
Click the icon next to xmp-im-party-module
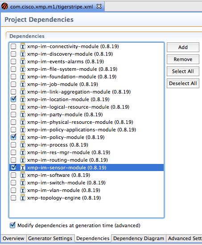tap(23, 114)
